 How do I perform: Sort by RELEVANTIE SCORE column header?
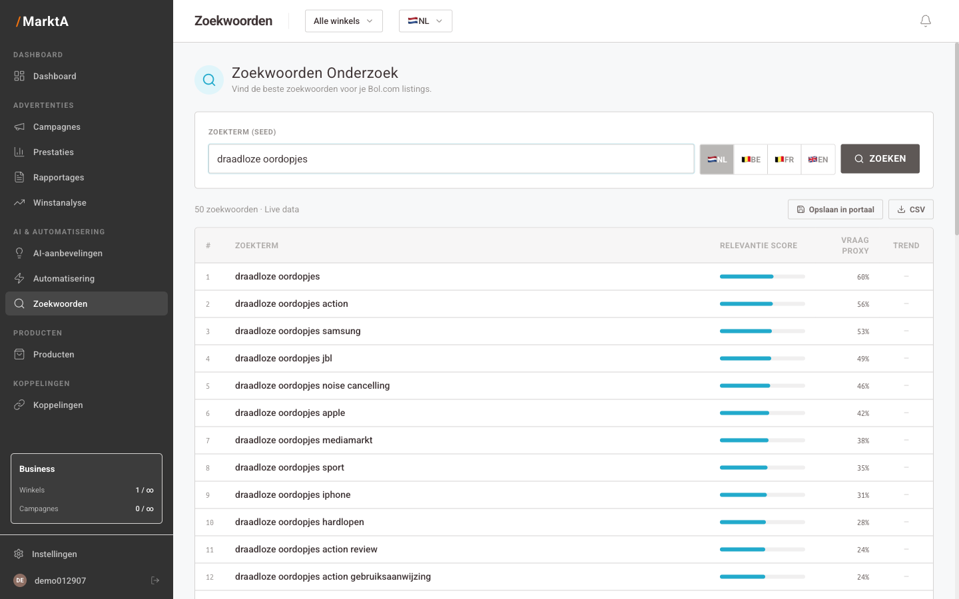coord(759,246)
